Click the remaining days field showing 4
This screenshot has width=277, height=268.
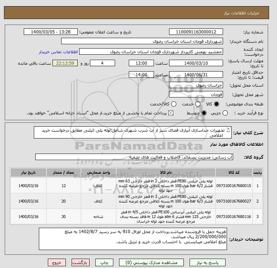click(x=103, y=63)
